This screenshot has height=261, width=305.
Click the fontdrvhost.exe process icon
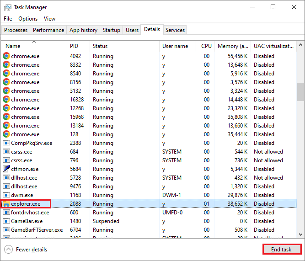click(x=6, y=213)
